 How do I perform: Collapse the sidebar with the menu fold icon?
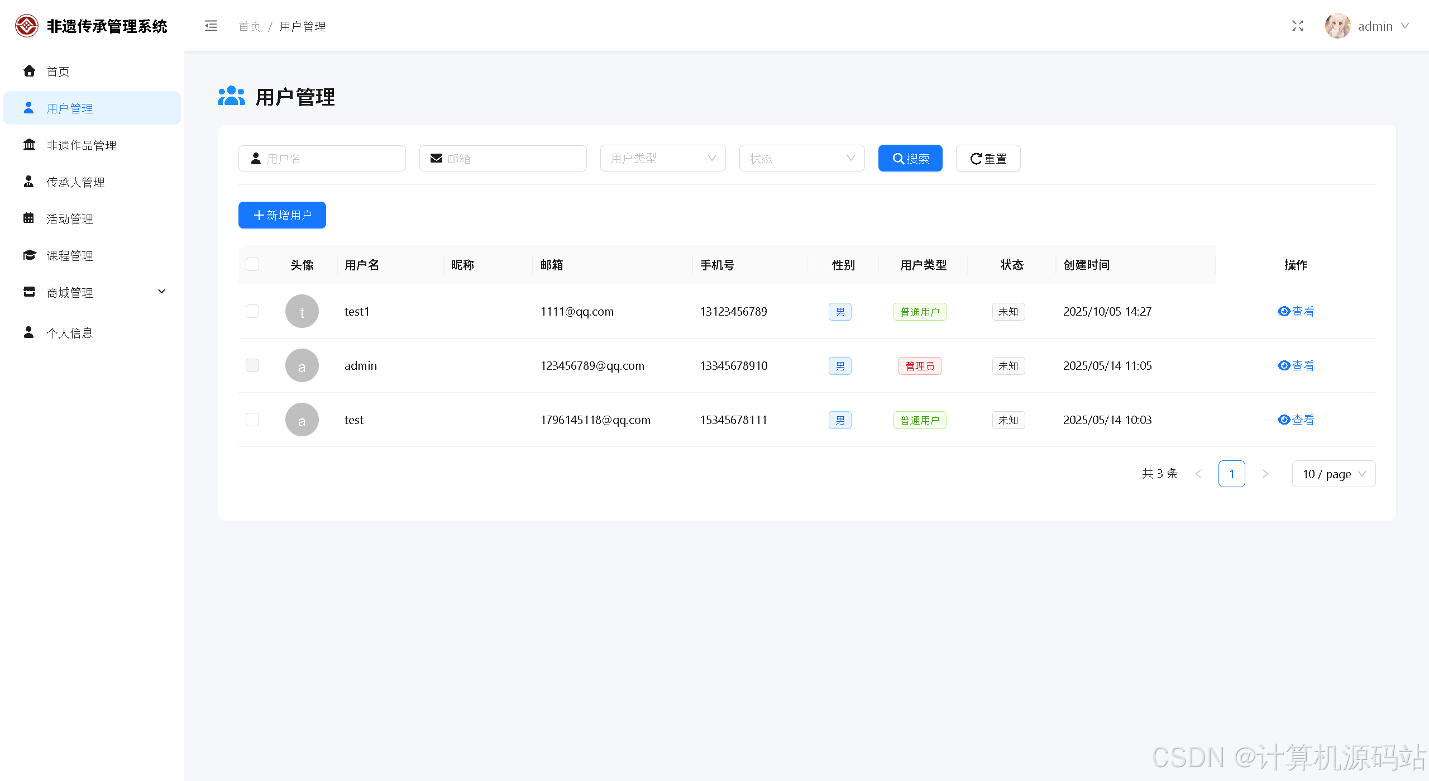[211, 26]
